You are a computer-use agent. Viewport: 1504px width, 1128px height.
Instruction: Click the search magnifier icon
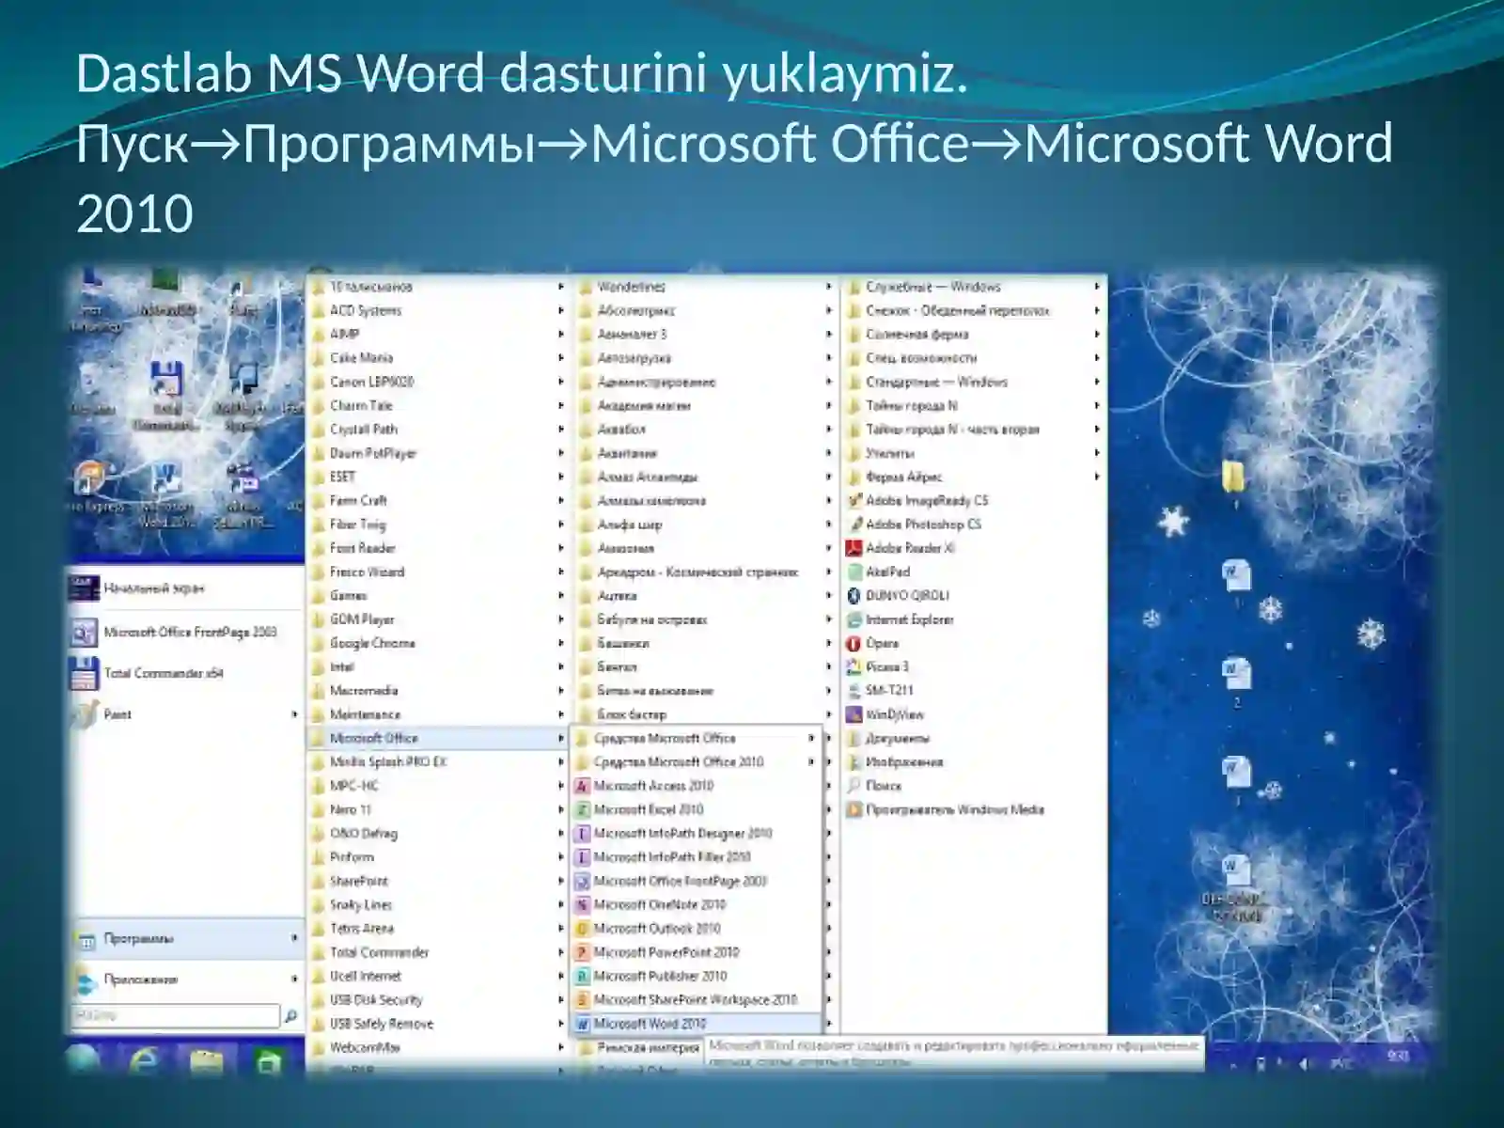[291, 1016]
